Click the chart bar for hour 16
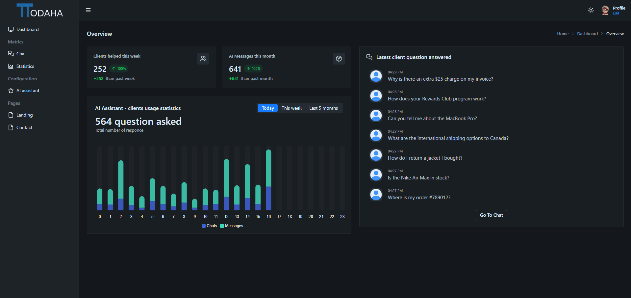Viewport: 631px width, 298px height. [x=268, y=180]
